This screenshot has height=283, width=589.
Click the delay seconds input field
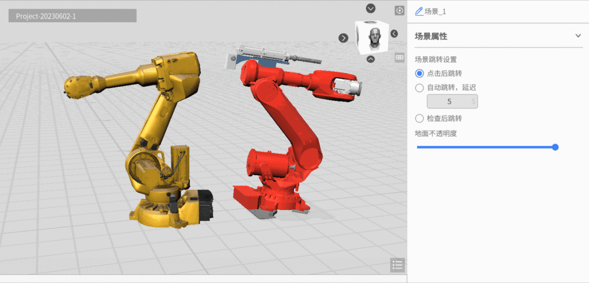(452, 102)
